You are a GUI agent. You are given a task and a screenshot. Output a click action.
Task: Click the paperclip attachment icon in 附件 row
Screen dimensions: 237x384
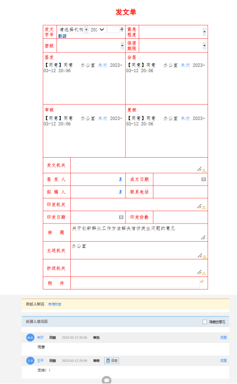[202, 281]
